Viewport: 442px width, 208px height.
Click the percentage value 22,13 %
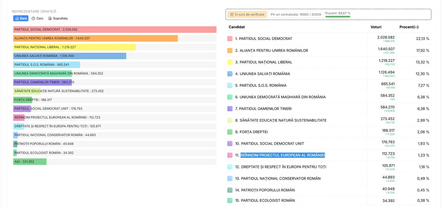point(423,39)
